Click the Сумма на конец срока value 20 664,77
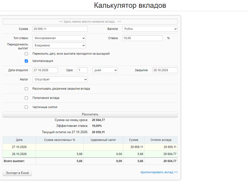This screenshot has height=190, width=248. pos(98,120)
